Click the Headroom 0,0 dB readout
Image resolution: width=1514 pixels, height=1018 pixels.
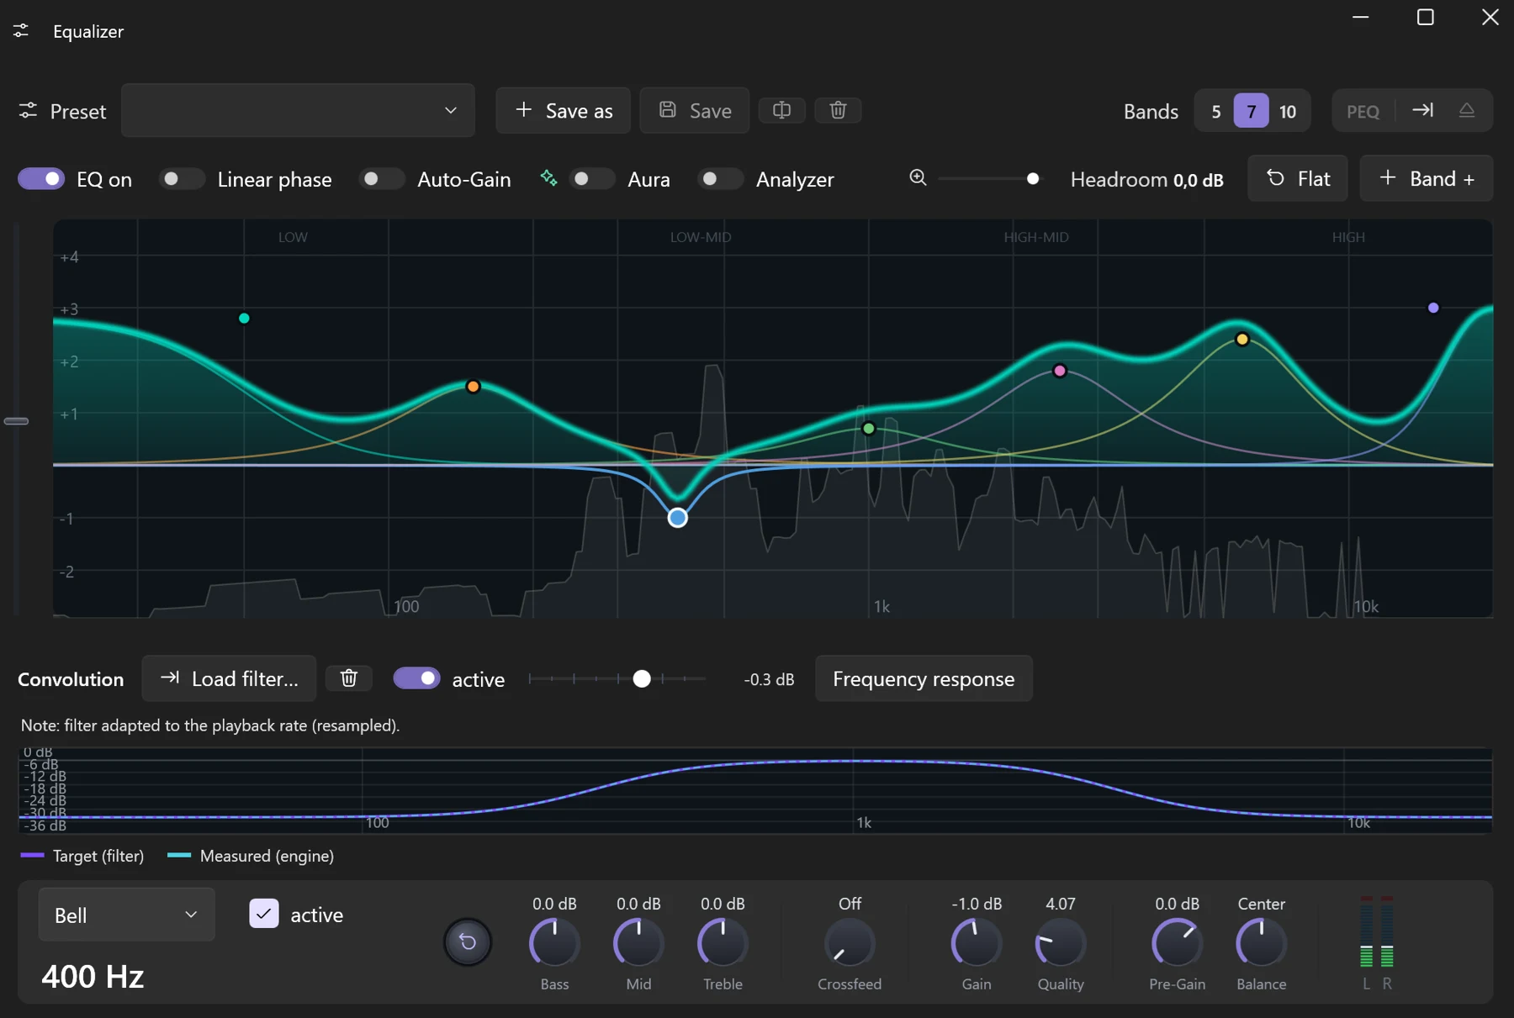coord(1146,179)
